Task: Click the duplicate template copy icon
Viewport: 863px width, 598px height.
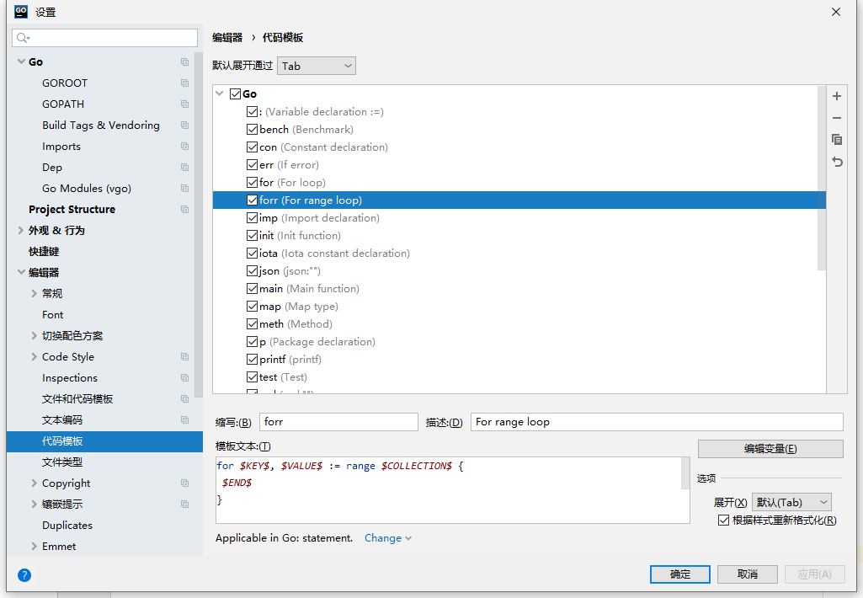Action: (x=837, y=139)
